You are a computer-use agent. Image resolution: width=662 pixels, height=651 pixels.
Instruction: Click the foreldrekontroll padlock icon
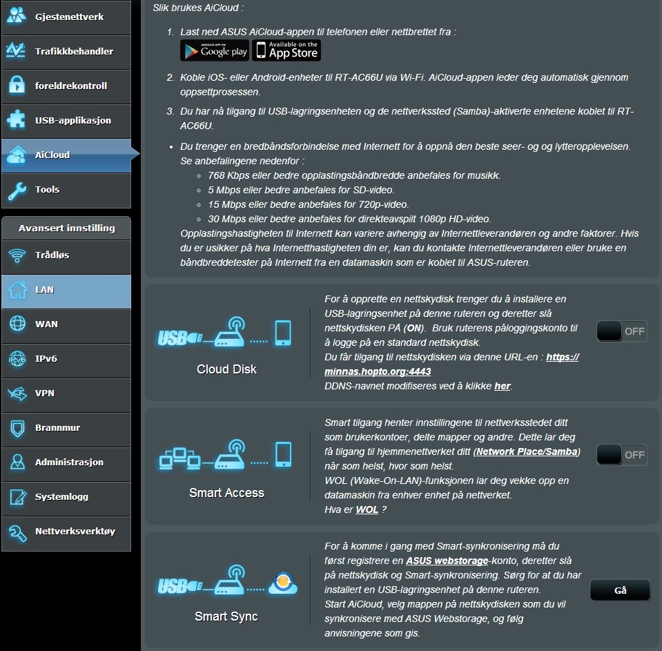pyautogui.click(x=17, y=85)
